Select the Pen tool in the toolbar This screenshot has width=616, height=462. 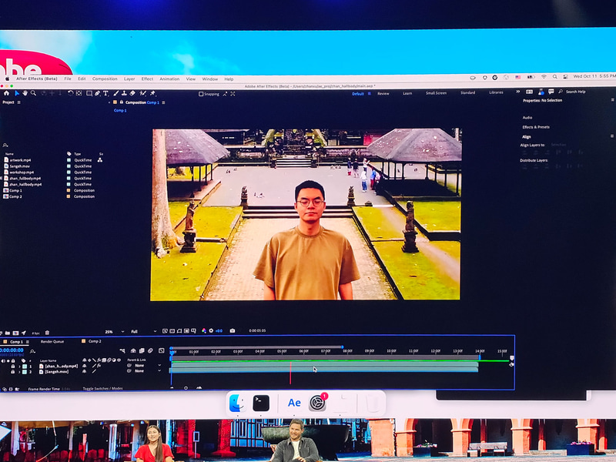coord(98,94)
